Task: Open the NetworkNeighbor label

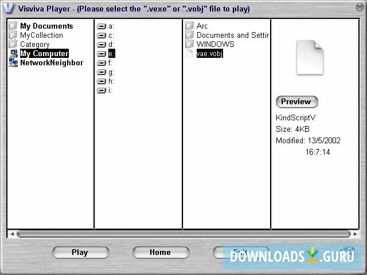Action: [52, 62]
